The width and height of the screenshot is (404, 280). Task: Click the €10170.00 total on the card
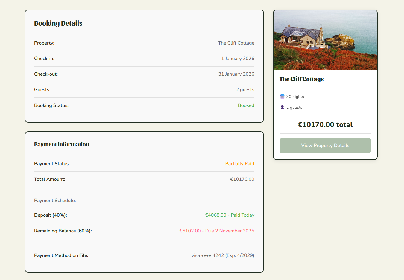(x=325, y=125)
